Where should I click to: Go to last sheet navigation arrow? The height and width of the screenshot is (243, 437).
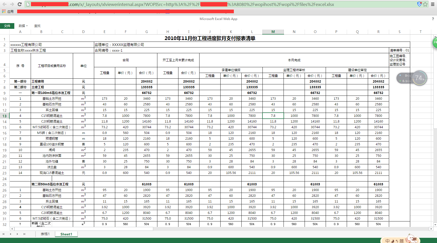24,234
